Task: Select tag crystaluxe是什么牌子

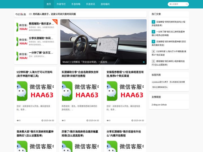Action: tap(160, 82)
